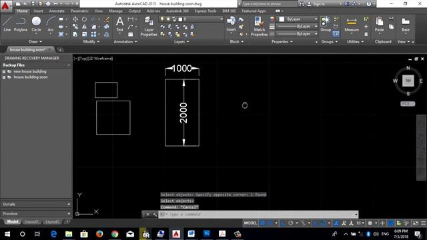Expand the Draw panel
The width and height of the screenshot is (427, 240).
[35, 41]
